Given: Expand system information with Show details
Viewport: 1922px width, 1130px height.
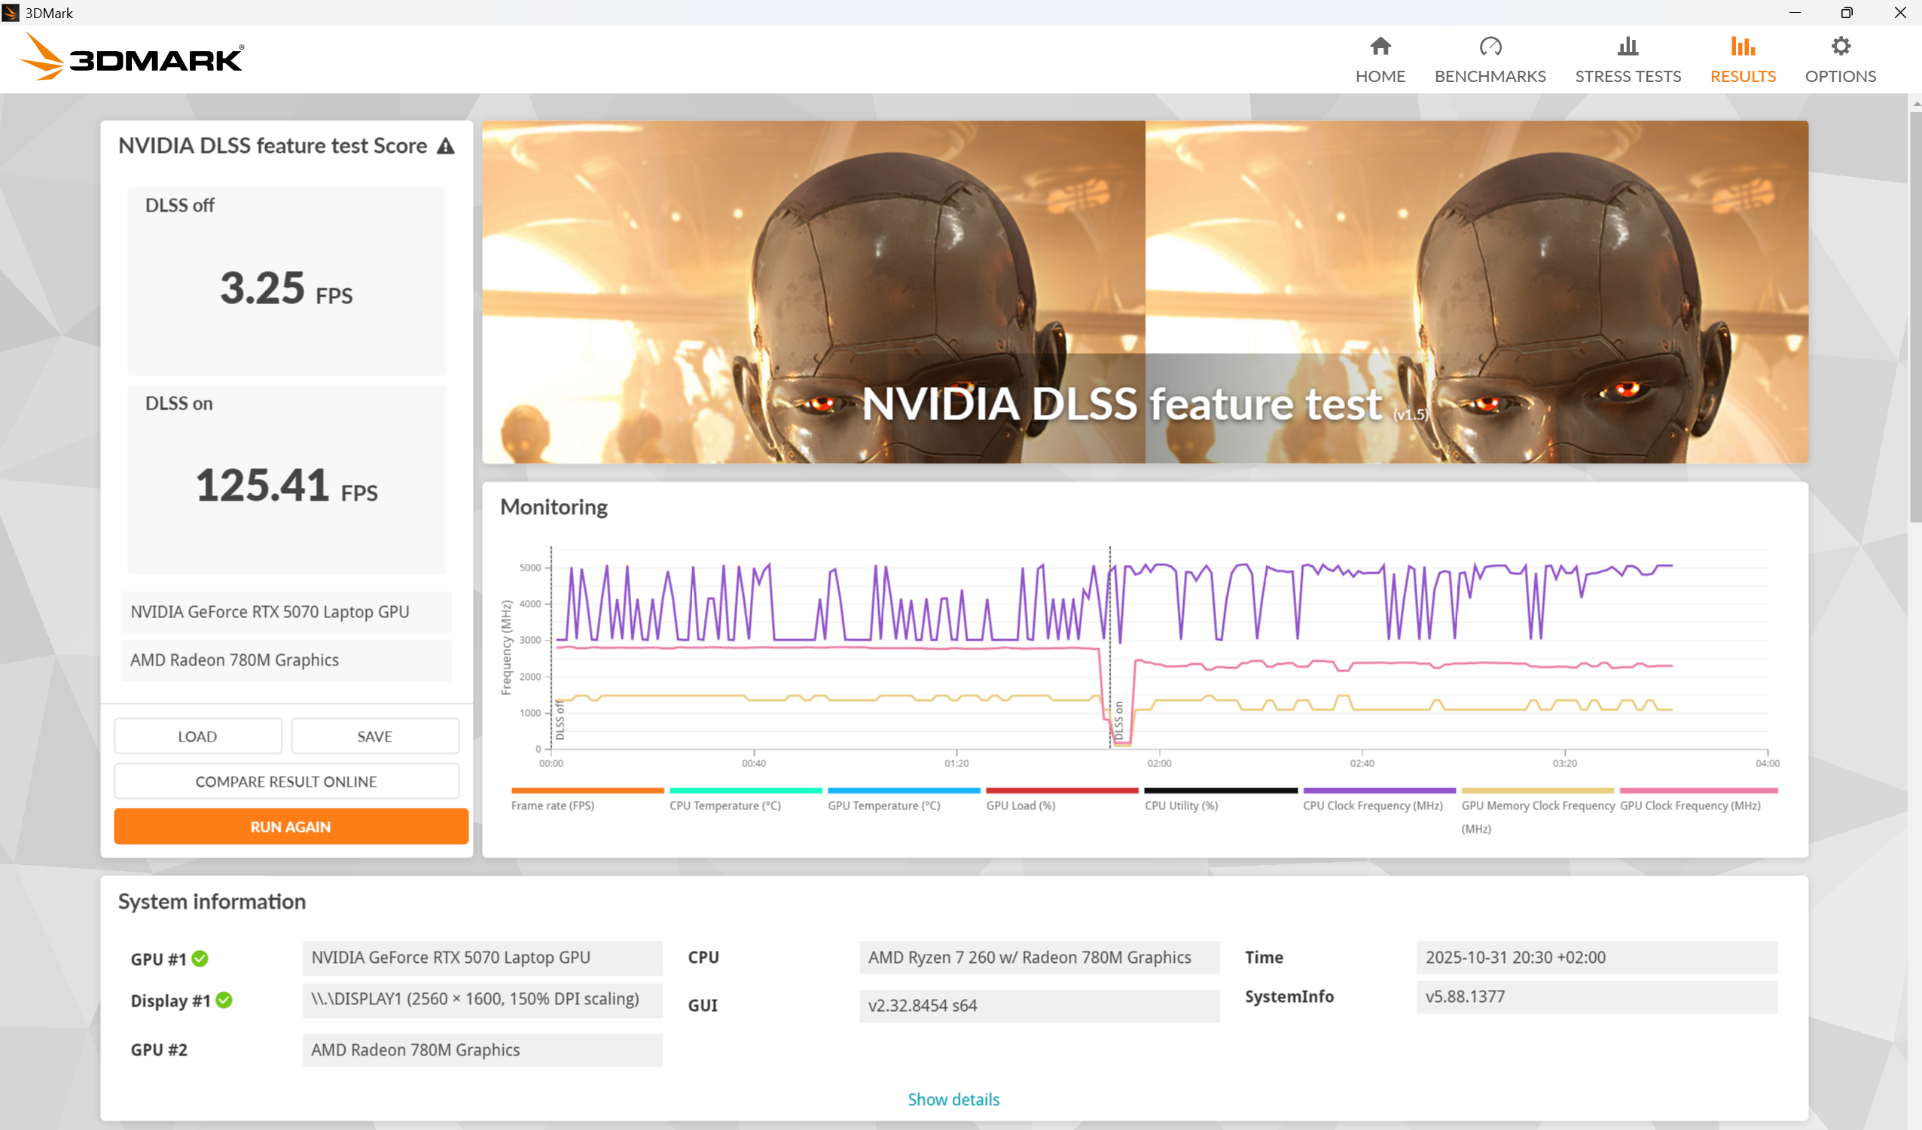Looking at the screenshot, I should pyautogui.click(x=953, y=1098).
